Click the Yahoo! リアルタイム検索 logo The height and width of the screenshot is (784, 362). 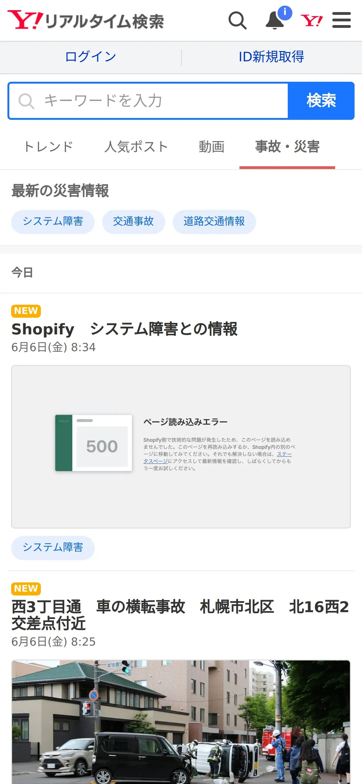coord(85,20)
